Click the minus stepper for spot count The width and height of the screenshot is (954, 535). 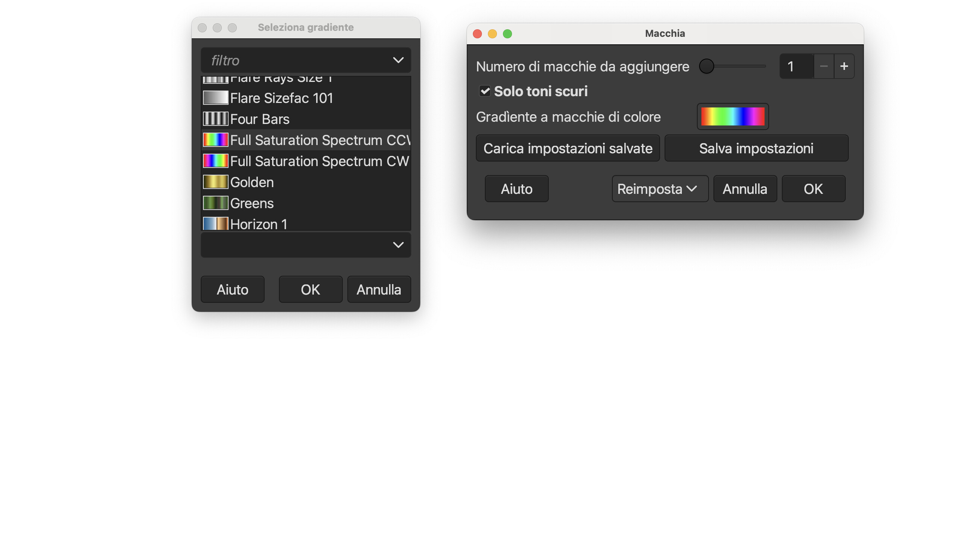coord(824,66)
